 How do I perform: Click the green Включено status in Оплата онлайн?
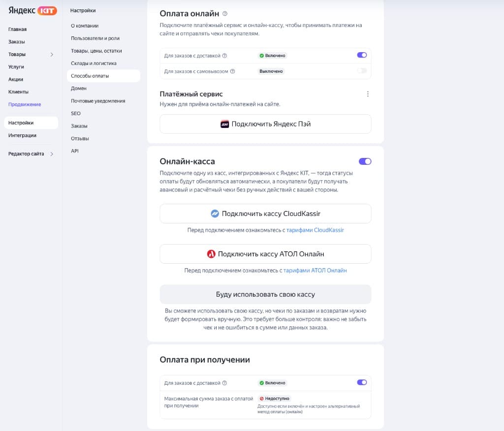pyautogui.click(x=272, y=56)
